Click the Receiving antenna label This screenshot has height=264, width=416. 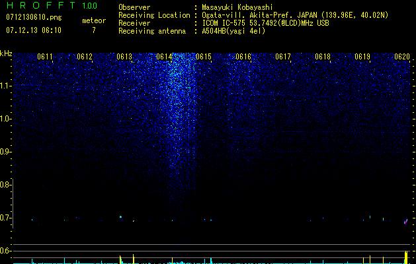[x=152, y=31]
